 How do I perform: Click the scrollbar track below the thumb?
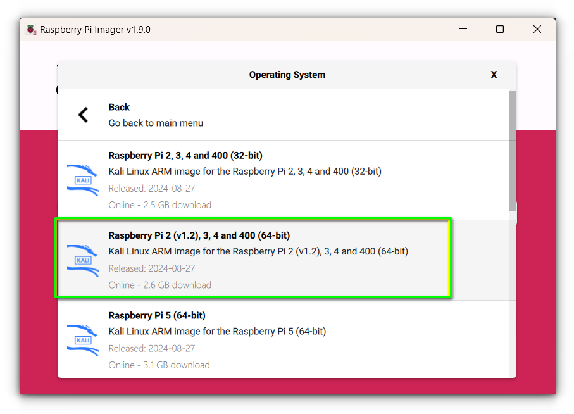[512, 291]
